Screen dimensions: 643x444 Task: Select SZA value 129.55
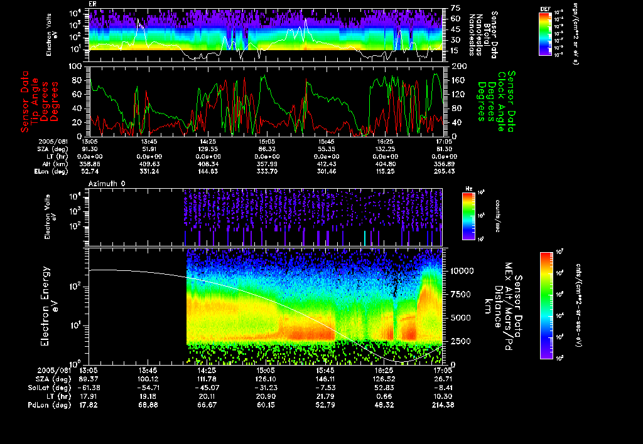208,149
